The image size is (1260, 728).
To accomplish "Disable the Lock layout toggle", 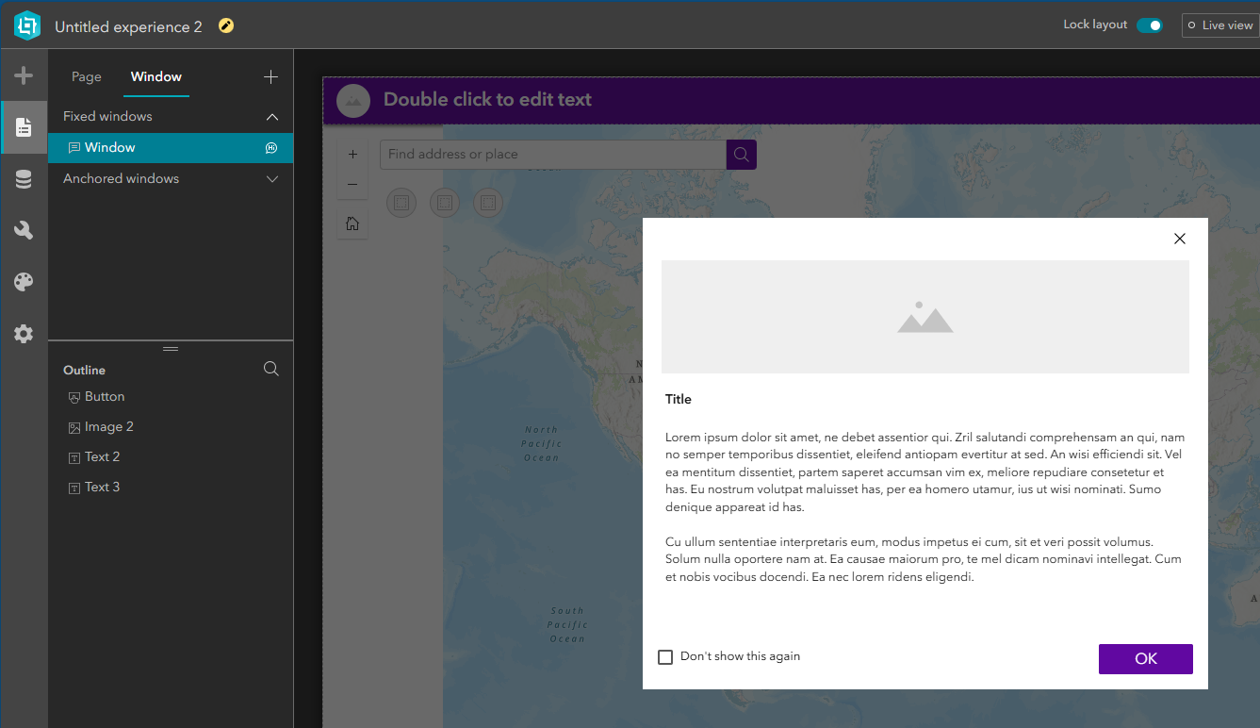I will point(1150,25).
